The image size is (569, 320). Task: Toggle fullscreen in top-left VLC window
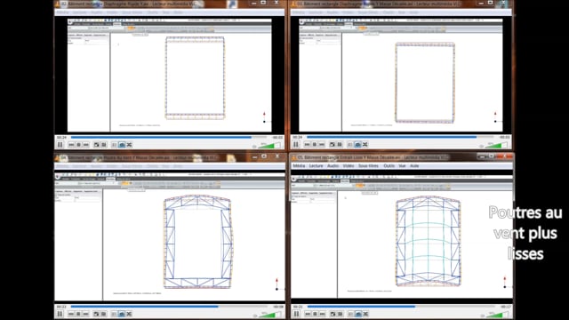96,145
